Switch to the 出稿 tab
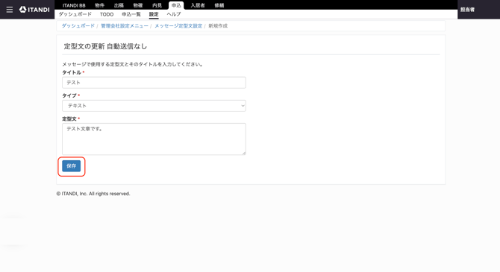Image resolution: width=500 pixels, height=272 pixels. tap(119, 5)
